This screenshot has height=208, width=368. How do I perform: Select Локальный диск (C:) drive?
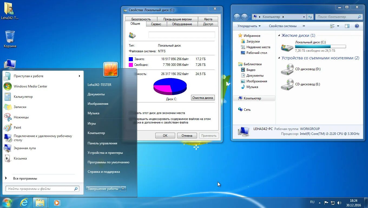(314, 46)
